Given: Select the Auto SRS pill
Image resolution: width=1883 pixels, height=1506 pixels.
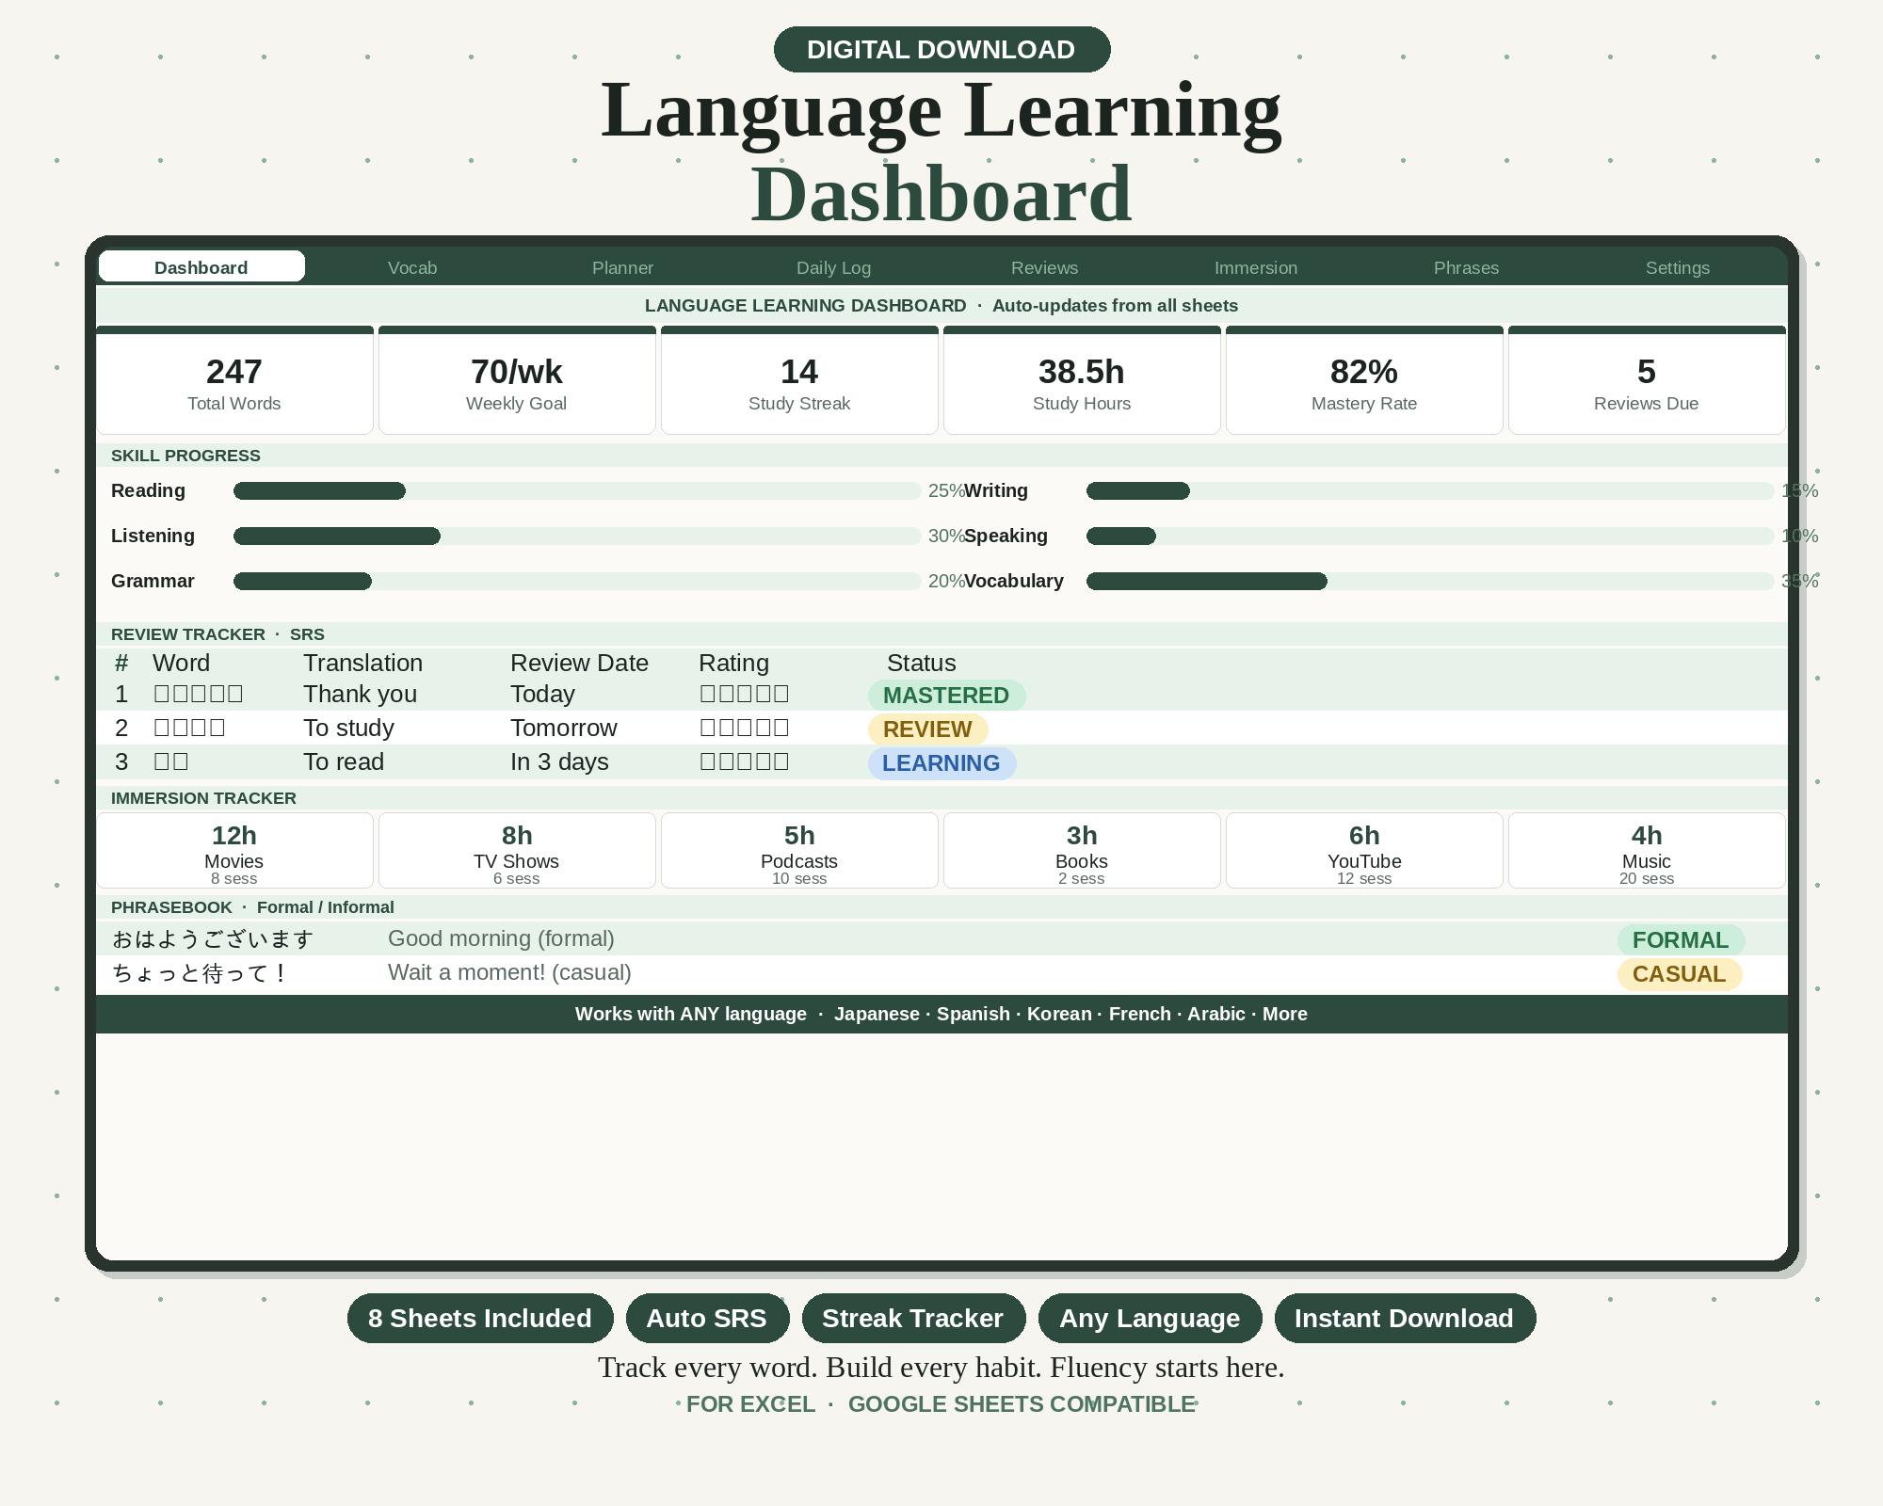Looking at the screenshot, I should tap(707, 1318).
